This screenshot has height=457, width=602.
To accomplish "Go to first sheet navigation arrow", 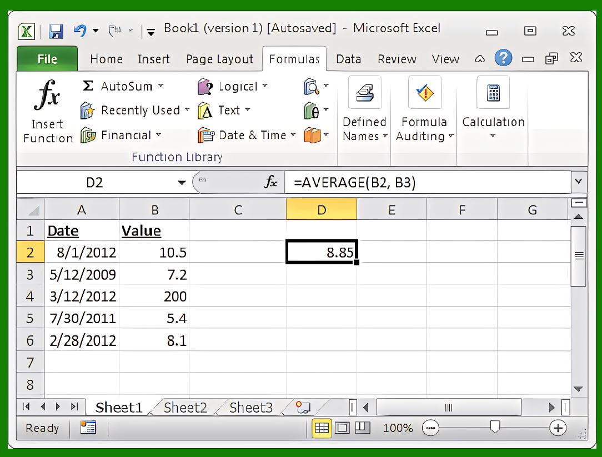I will (x=27, y=406).
